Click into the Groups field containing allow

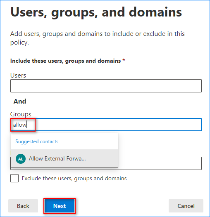point(106,125)
